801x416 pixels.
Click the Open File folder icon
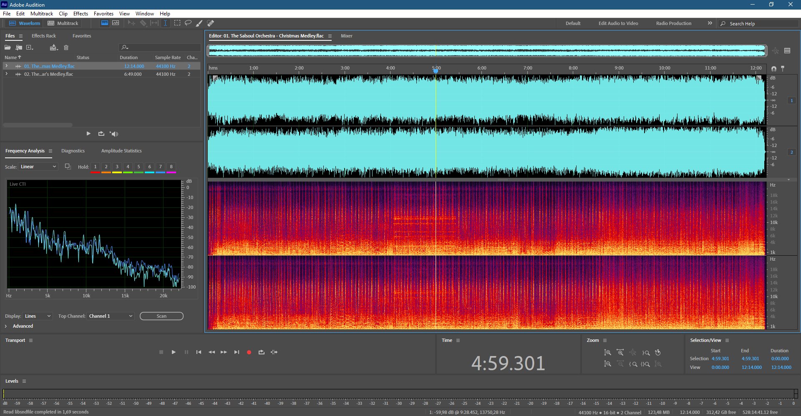click(8, 47)
